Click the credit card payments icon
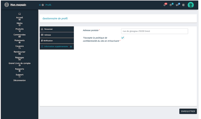201x119 pixels. (20, 37)
